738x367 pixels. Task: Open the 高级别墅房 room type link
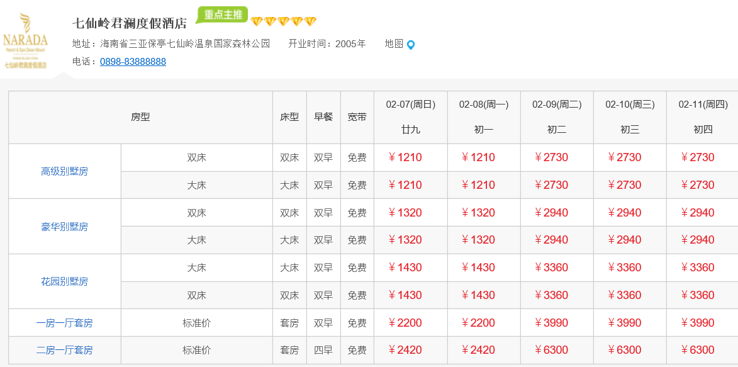pyautogui.click(x=64, y=171)
